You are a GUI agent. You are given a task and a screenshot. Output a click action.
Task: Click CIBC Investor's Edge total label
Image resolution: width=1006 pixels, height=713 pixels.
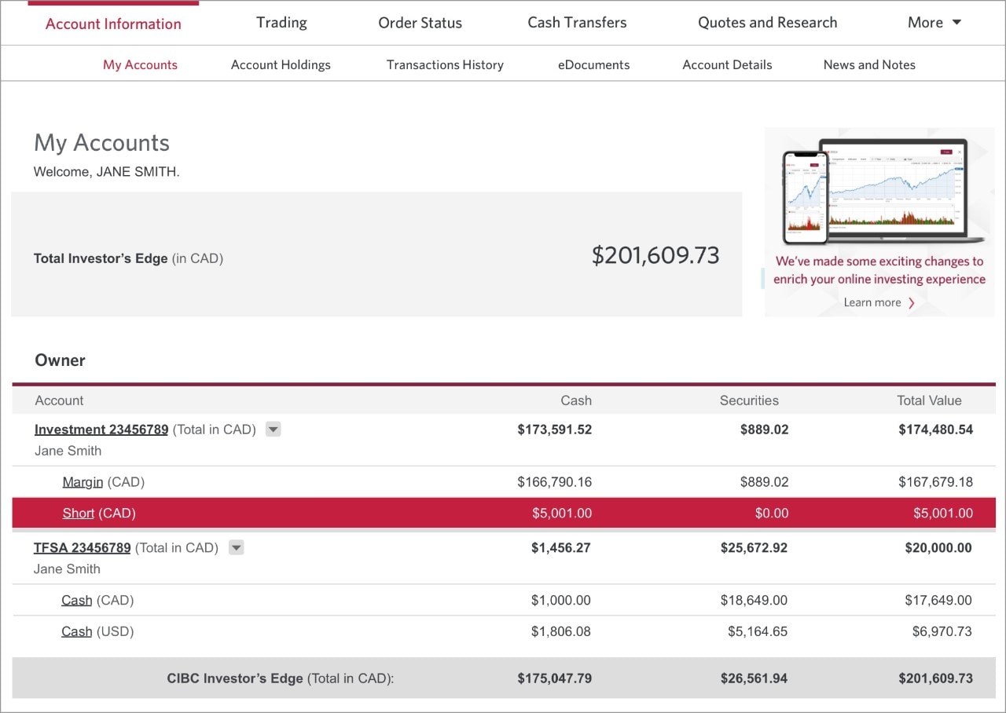[280, 678]
